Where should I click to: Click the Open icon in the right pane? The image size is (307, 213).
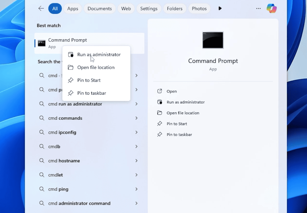point(160,91)
